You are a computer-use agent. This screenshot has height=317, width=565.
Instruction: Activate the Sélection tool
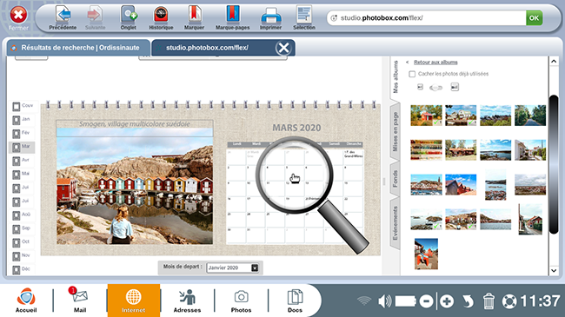(304, 18)
